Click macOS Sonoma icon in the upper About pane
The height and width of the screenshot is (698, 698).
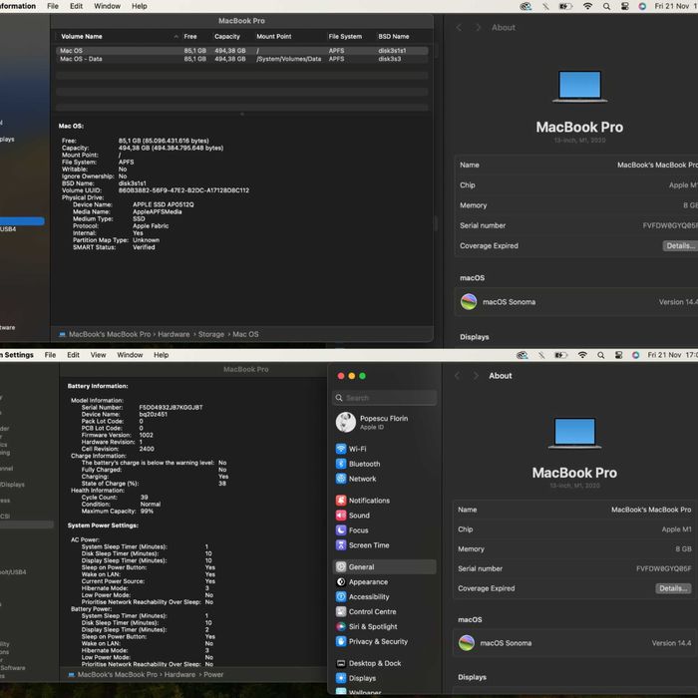coord(469,302)
